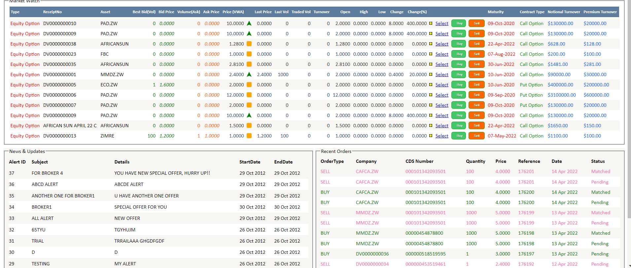The width and height of the screenshot is (631, 268).
Task: Click orange indicator for AFRICAN SUN APRIL 22 C
Action: pos(249,126)
